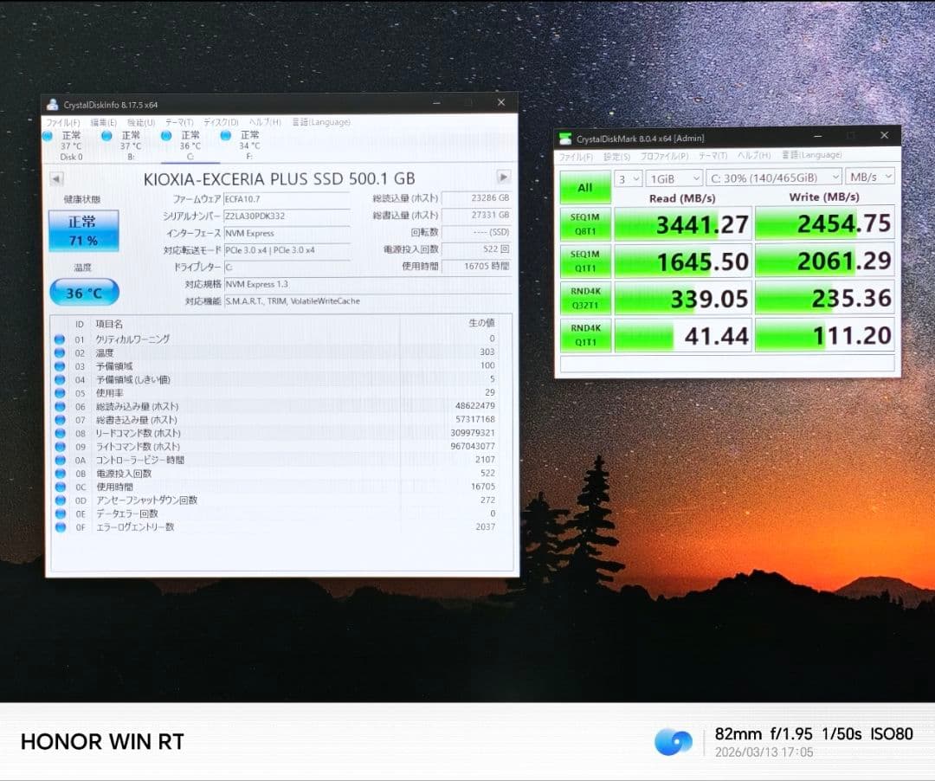
Task: Open ヘルプ(H) menu in CrystalDiskInfo
Action: click(x=265, y=122)
